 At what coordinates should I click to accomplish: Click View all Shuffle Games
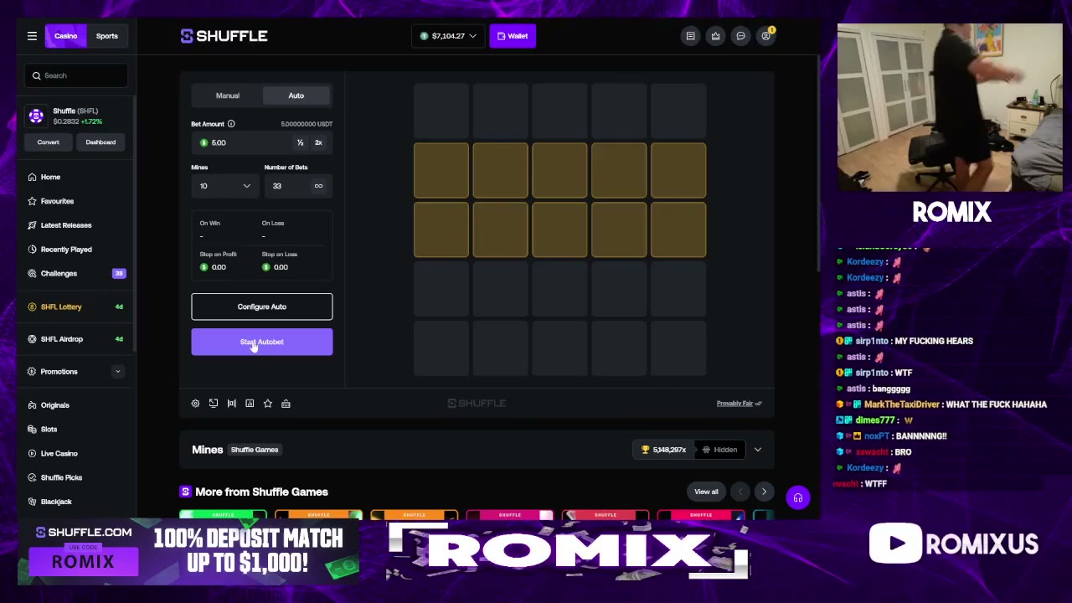pyautogui.click(x=706, y=492)
